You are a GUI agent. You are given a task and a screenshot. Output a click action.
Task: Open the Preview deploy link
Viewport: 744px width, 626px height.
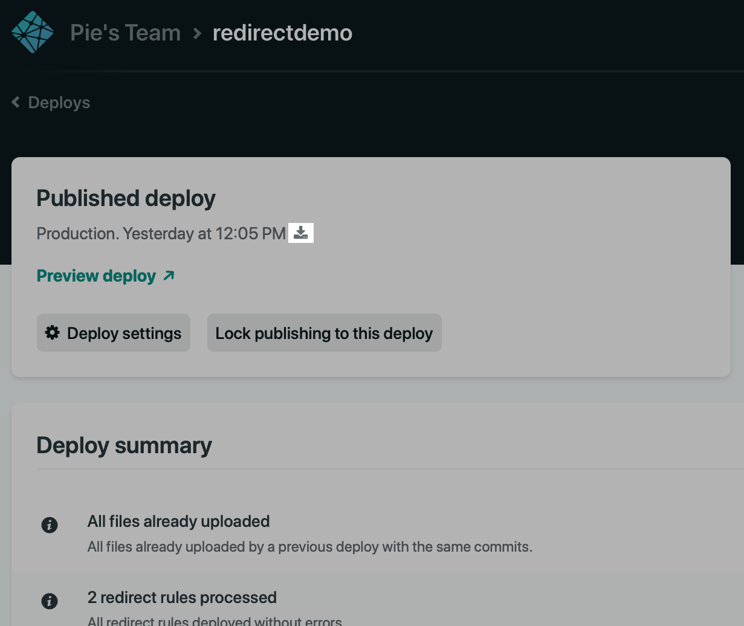(x=97, y=276)
